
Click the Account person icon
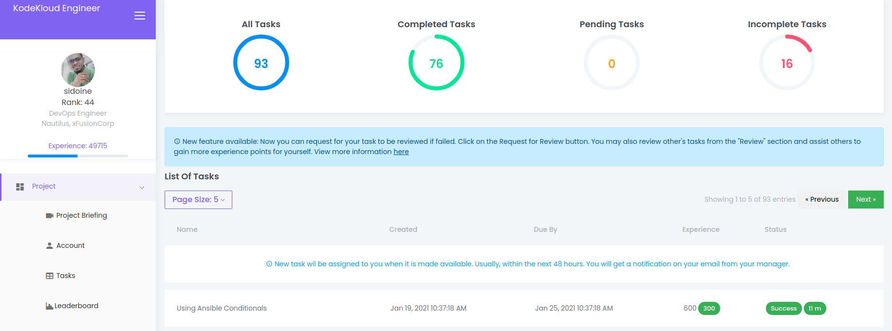(x=49, y=246)
